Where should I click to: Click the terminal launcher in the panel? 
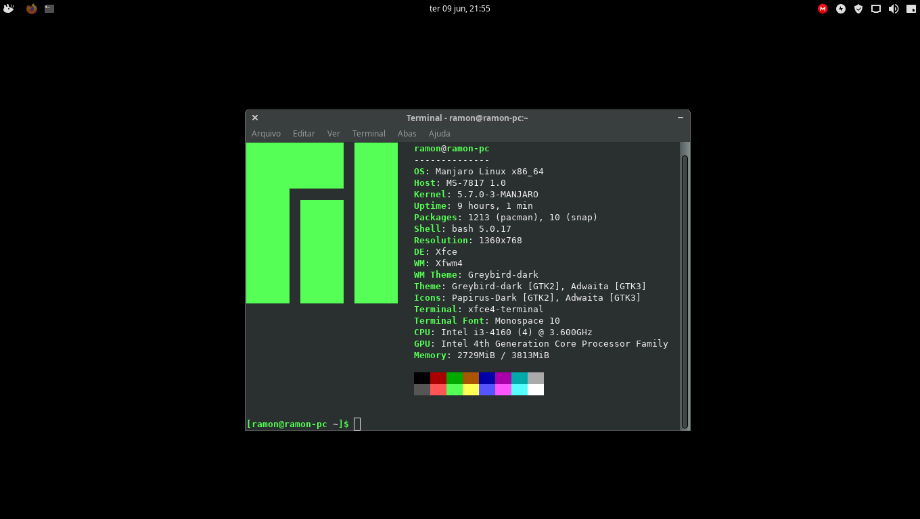49,9
